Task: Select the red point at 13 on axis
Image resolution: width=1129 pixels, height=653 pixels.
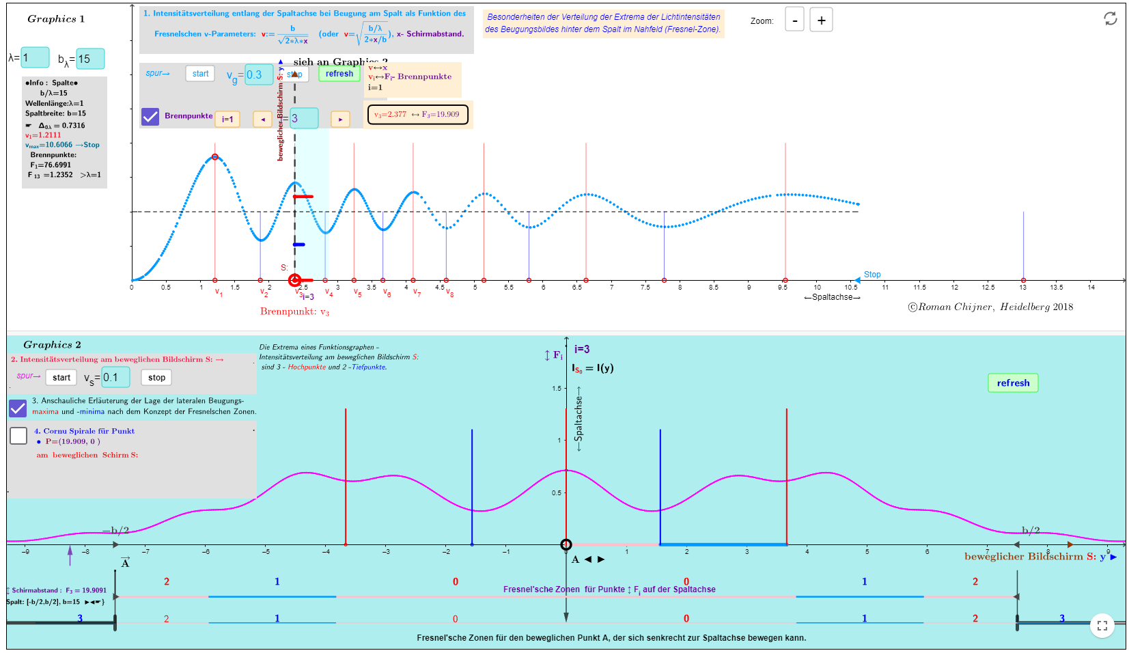Action: 1023,280
